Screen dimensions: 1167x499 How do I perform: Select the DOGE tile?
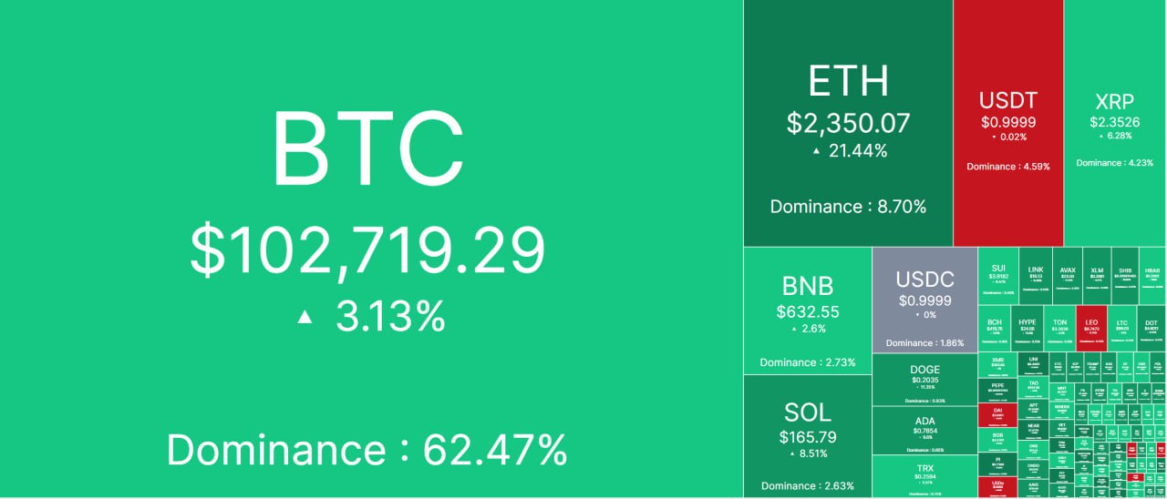click(924, 380)
